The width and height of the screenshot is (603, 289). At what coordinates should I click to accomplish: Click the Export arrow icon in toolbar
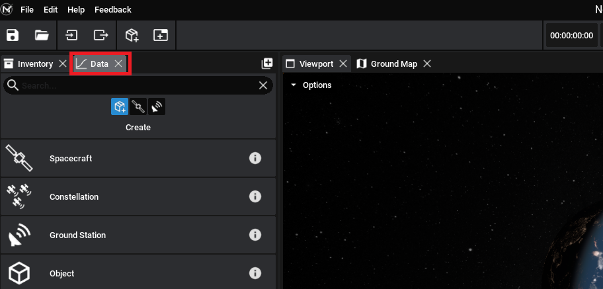tap(100, 36)
